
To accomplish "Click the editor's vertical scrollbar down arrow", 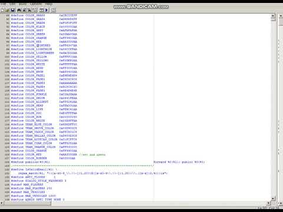I will (273, 199).
